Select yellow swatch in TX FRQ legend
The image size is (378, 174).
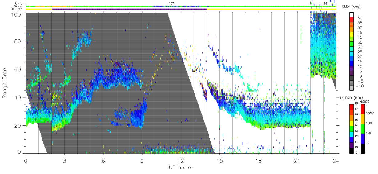pyautogui.click(x=352, y=123)
